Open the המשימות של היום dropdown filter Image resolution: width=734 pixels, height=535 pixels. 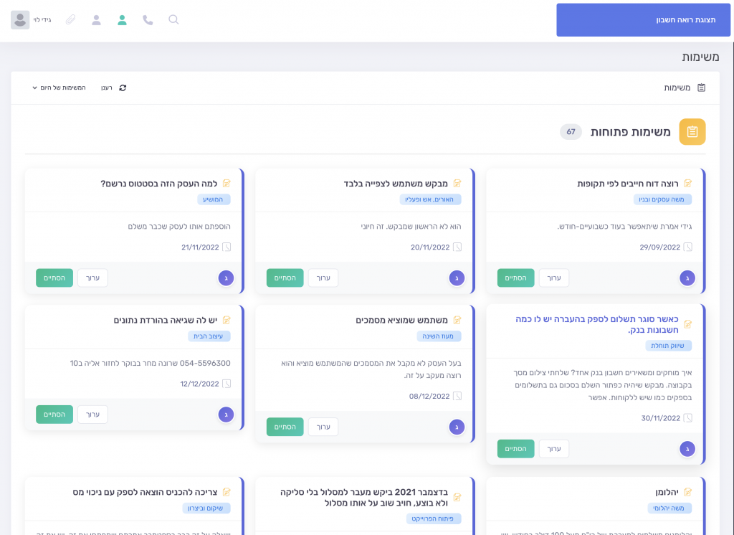59,87
